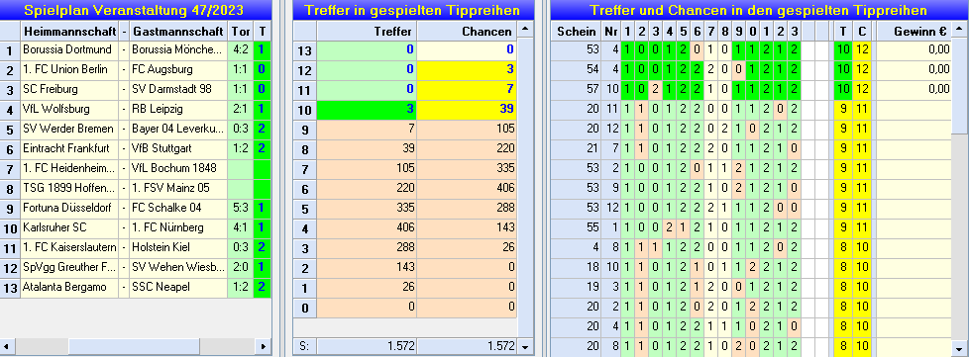Click the Heimmannschaft column header
969x357 pixels.
coord(69,31)
